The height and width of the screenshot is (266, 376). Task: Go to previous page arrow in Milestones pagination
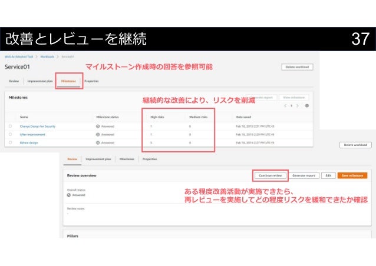pos(285,105)
